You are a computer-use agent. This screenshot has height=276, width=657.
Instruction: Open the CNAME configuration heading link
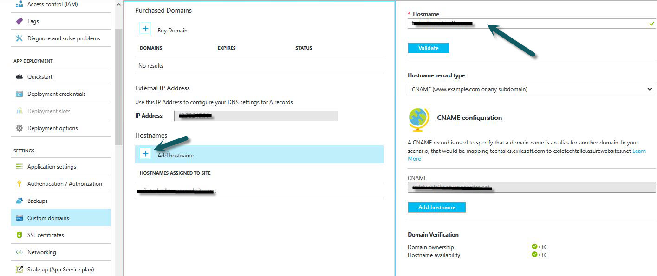click(x=469, y=118)
